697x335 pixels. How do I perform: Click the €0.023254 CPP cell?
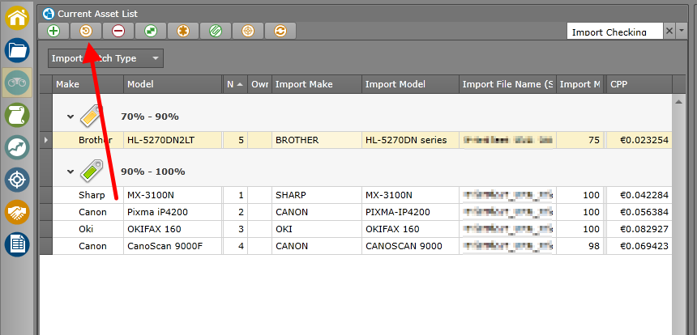[639, 140]
